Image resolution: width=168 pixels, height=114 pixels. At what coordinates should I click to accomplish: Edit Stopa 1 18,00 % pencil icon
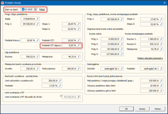coord(78,24)
